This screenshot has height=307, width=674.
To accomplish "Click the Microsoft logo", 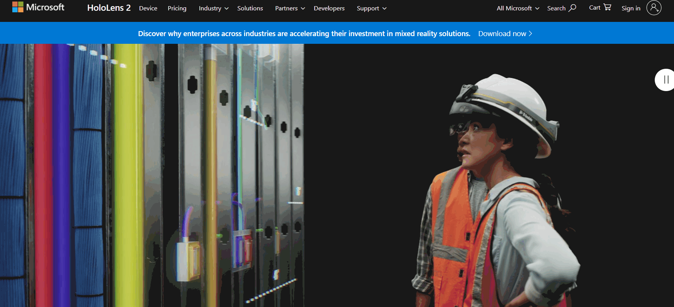I will pyautogui.click(x=38, y=7).
